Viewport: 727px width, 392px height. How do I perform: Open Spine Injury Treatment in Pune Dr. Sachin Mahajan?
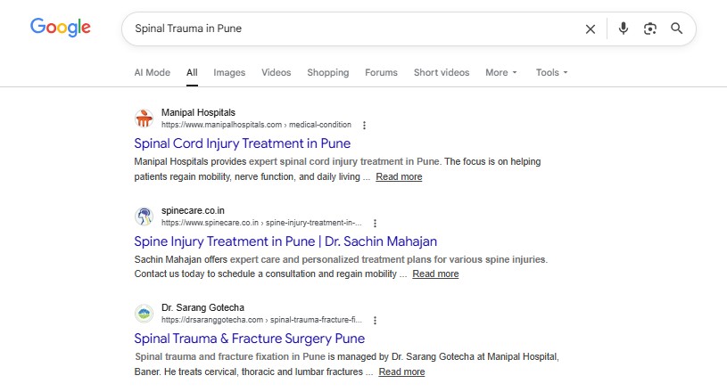pos(285,241)
